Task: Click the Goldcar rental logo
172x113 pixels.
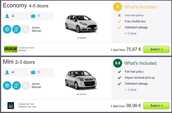Action: point(11,49)
